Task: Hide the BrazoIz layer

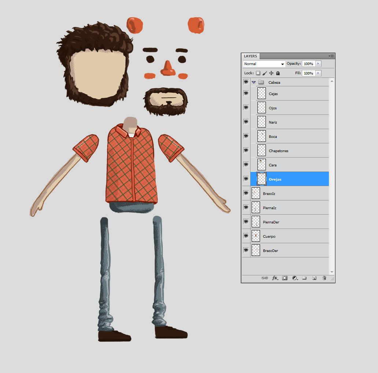Action: click(x=246, y=193)
